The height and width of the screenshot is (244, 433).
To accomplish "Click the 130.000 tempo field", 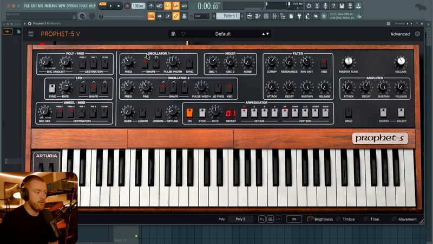I will [139, 6].
